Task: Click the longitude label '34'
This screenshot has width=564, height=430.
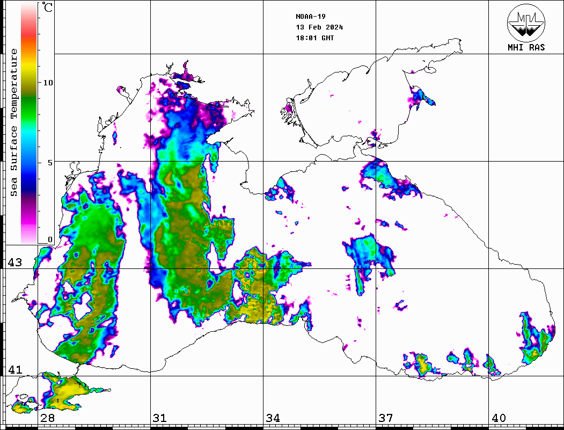Action: [x=273, y=418]
